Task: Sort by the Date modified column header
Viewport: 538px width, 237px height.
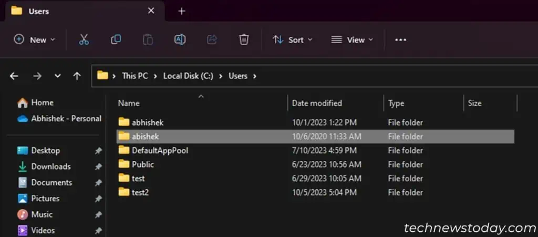Action: 317,103
